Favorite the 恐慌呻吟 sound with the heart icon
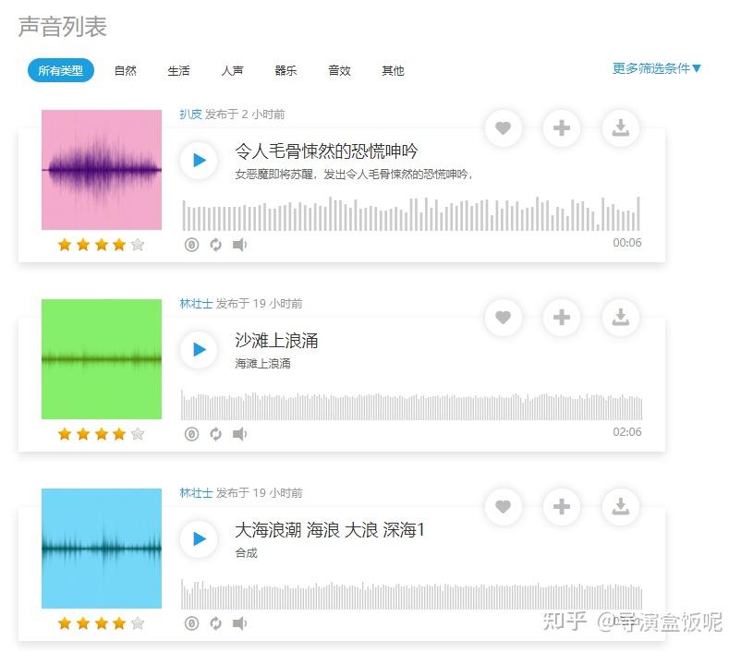The height and width of the screenshot is (652, 741). [504, 129]
